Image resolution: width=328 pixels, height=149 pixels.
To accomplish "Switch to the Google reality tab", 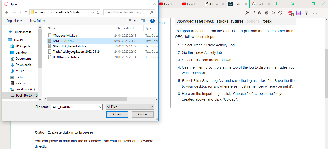I will 261,4.
